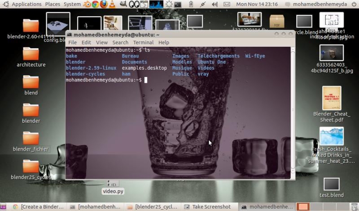The width and height of the screenshot is (359, 211).
Task: Launch VLC media player cone icon
Action: [x=112, y=4]
